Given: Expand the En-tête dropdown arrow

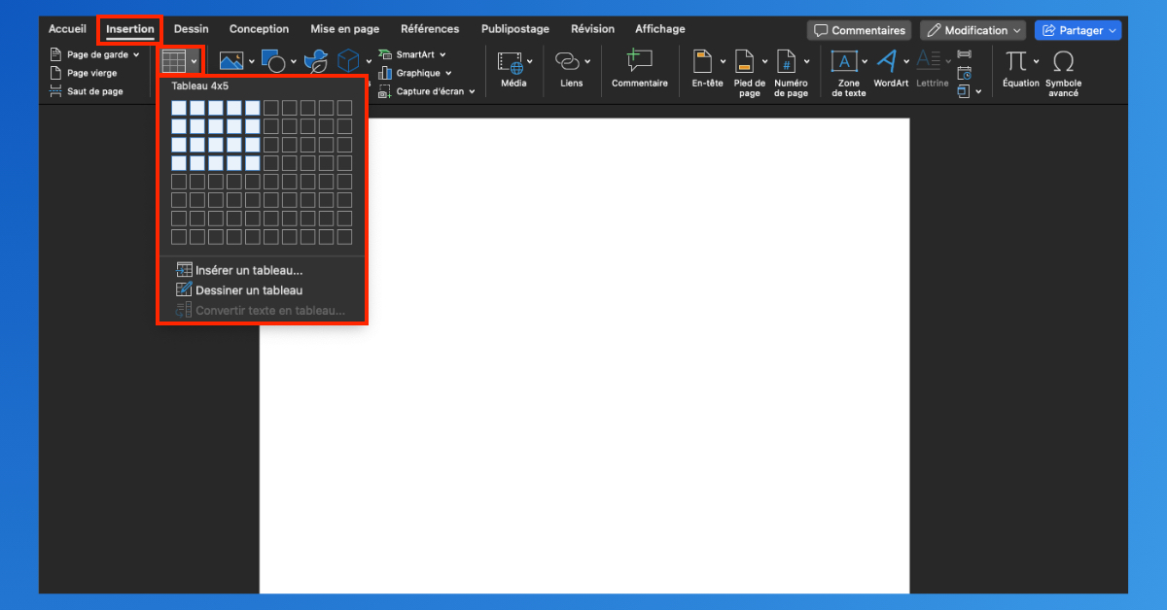Looking at the screenshot, I should [x=723, y=62].
